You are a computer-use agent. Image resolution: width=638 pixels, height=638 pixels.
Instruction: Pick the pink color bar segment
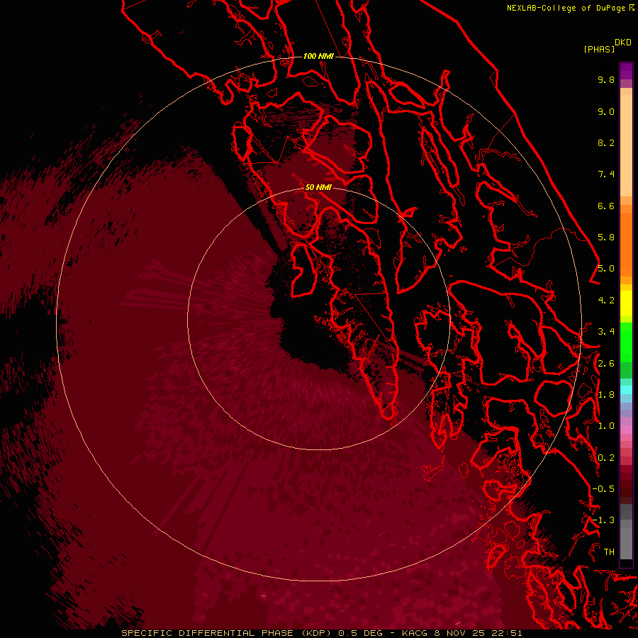(626, 430)
